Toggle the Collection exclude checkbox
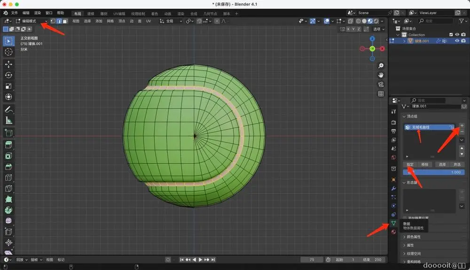Image resolution: width=470 pixels, height=270 pixels. [451, 35]
